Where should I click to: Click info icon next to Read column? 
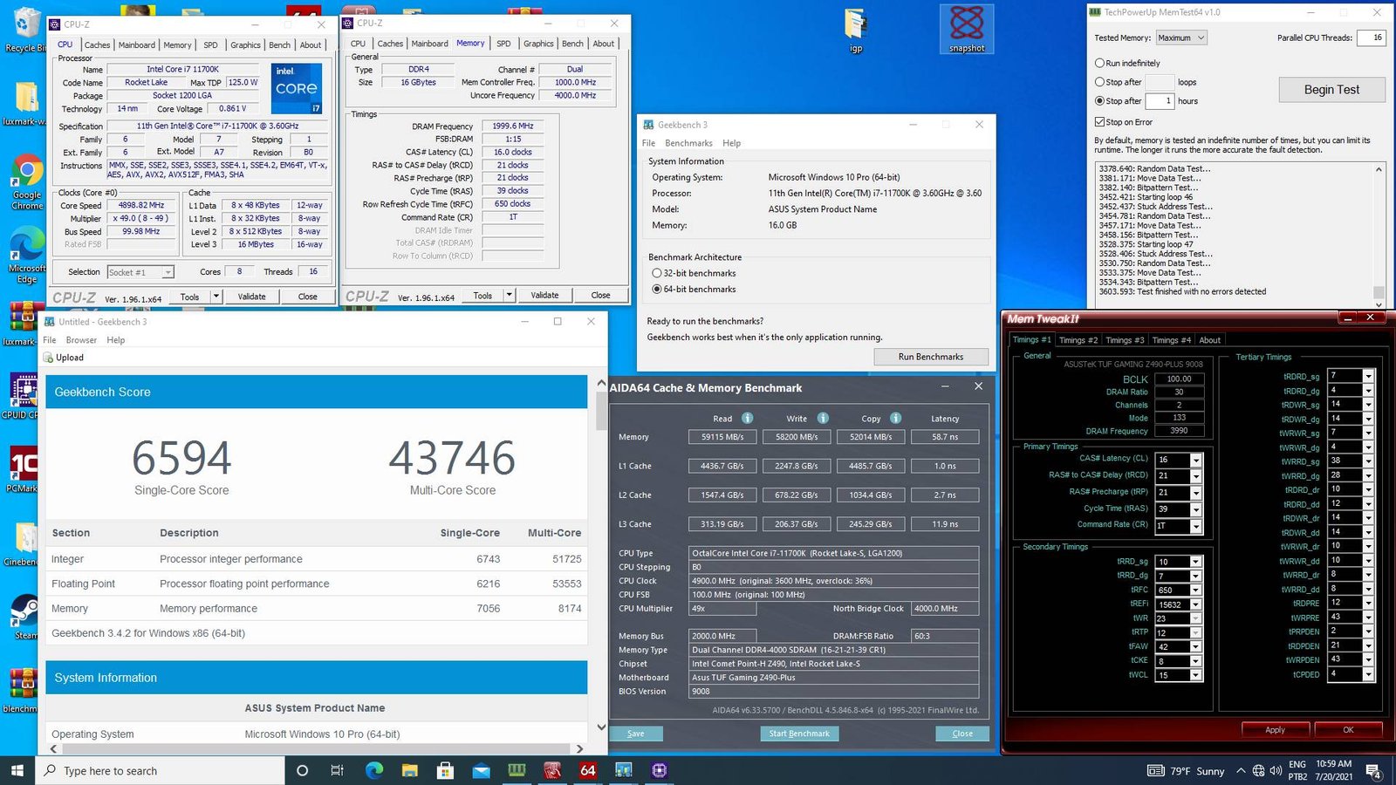(x=747, y=418)
